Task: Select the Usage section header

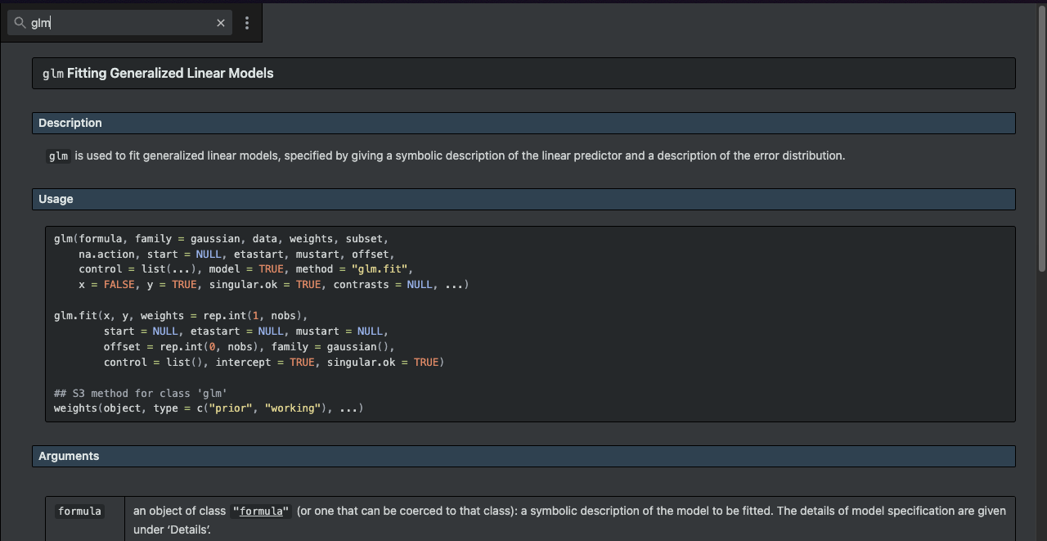Action: click(x=56, y=199)
